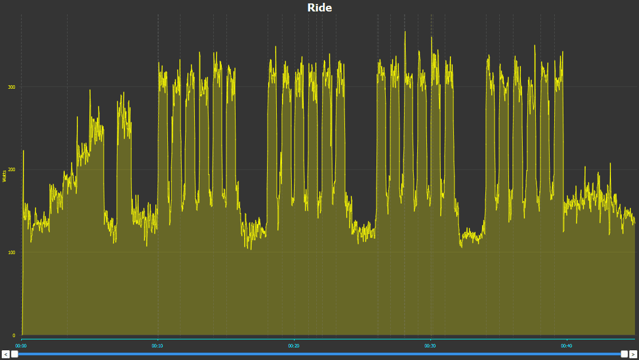The image size is (639, 360).
Task: Click the 300 watts axis tick label
Action: [x=11, y=87]
